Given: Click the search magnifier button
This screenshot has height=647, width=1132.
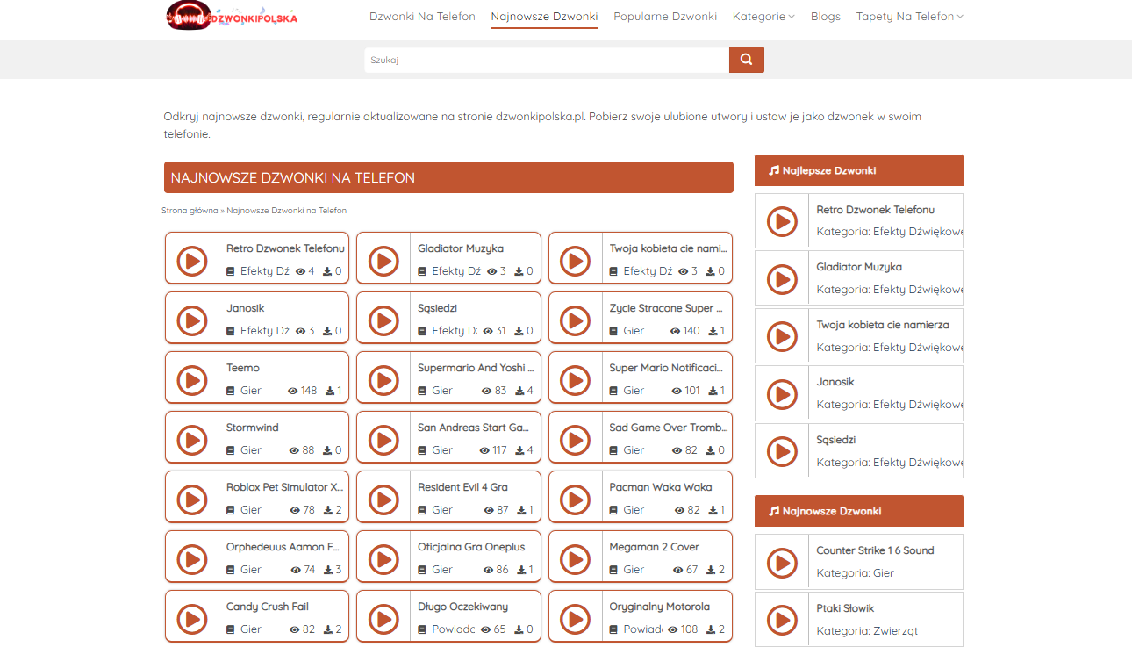Looking at the screenshot, I should (x=746, y=60).
